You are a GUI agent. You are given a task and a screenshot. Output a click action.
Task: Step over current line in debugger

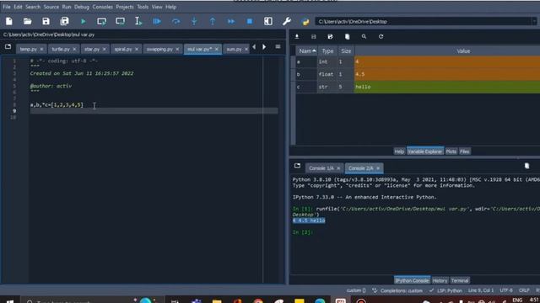[175, 21]
